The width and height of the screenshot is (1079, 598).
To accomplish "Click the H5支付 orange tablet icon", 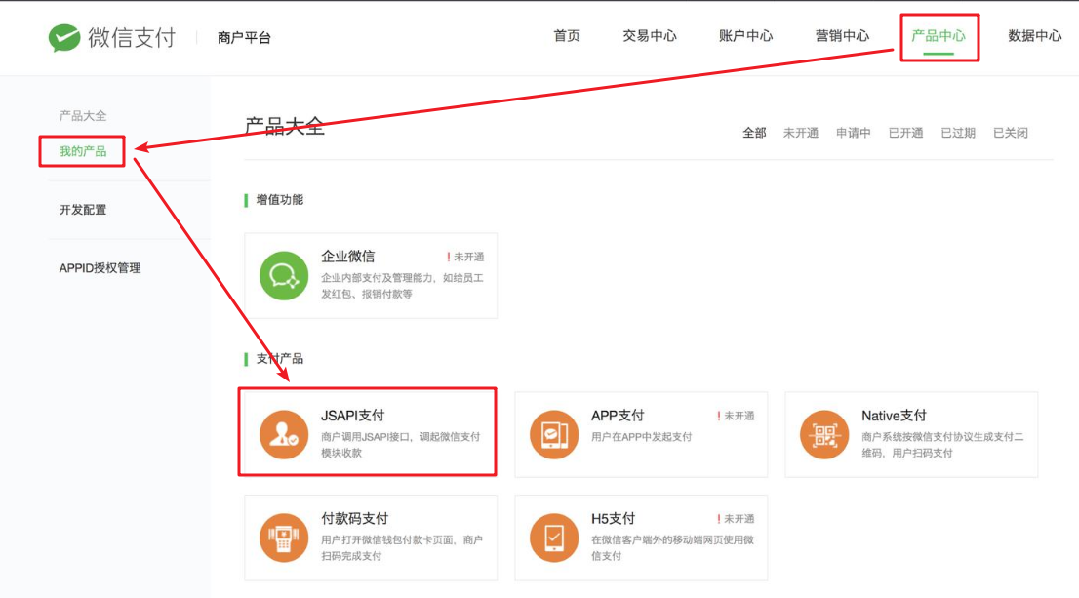I will (554, 538).
